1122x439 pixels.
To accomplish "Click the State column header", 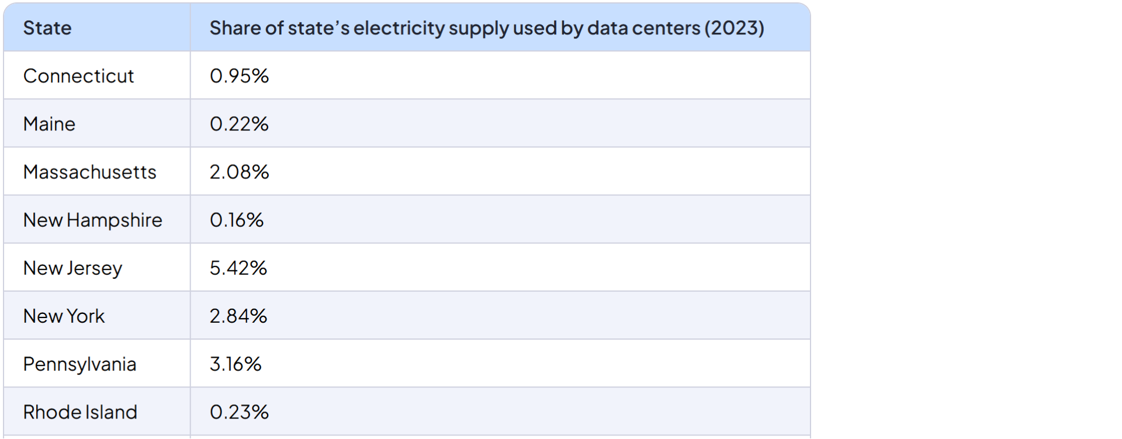I will click(47, 28).
